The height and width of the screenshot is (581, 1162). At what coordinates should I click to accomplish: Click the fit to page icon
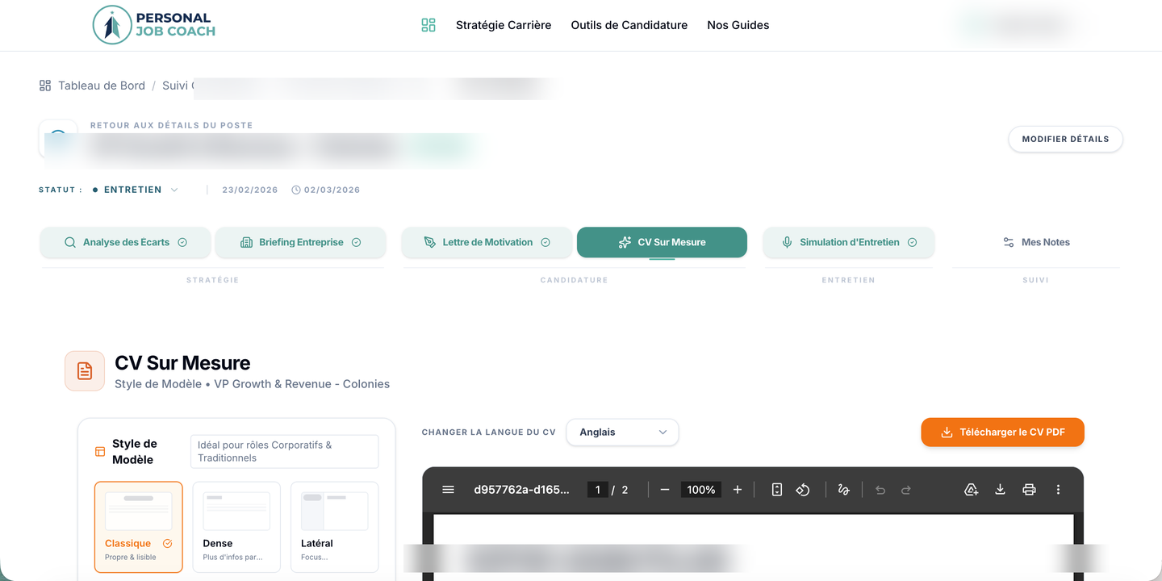click(776, 490)
